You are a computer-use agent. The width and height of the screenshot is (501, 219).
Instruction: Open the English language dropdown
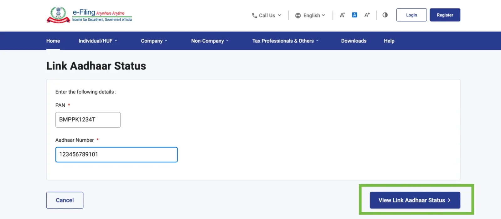click(x=310, y=15)
